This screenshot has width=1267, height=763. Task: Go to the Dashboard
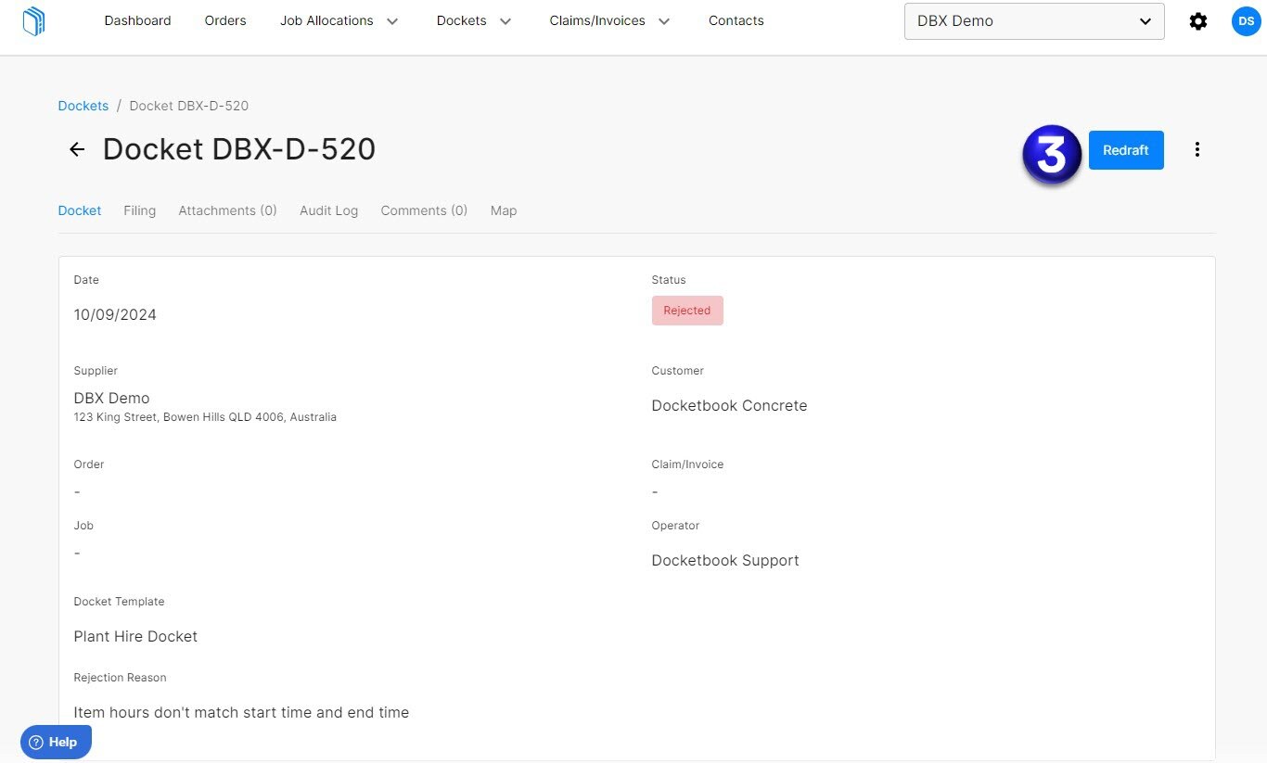tap(137, 20)
